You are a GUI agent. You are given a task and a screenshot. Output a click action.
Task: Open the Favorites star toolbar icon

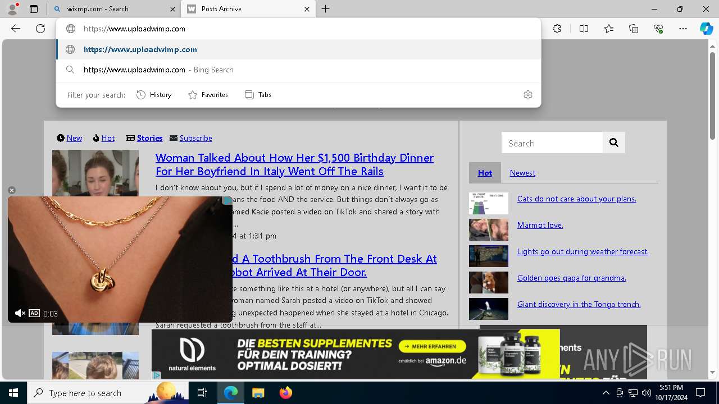point(609,29)
